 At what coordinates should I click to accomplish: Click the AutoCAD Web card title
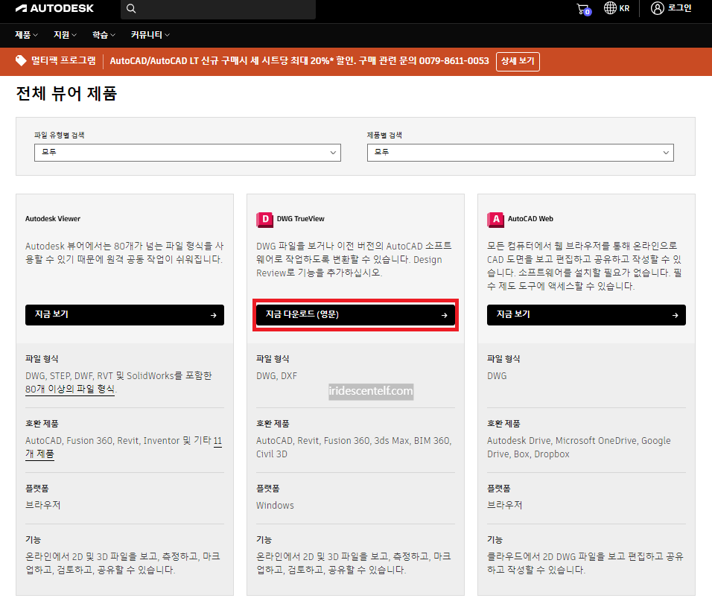pyautogui.click(x=530, y=219)
